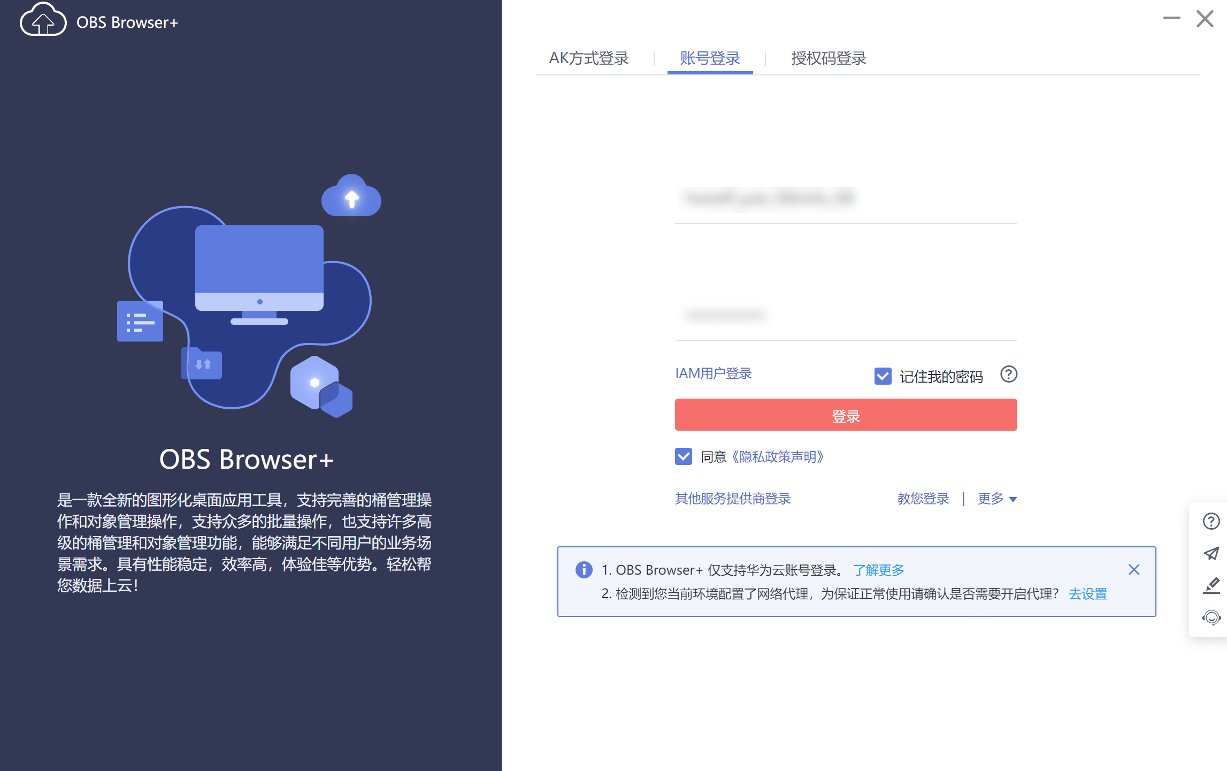This screenshot has width=1227, height=771.
Task: Dismiss the notice banner with X
Action: click(1133, 570)
